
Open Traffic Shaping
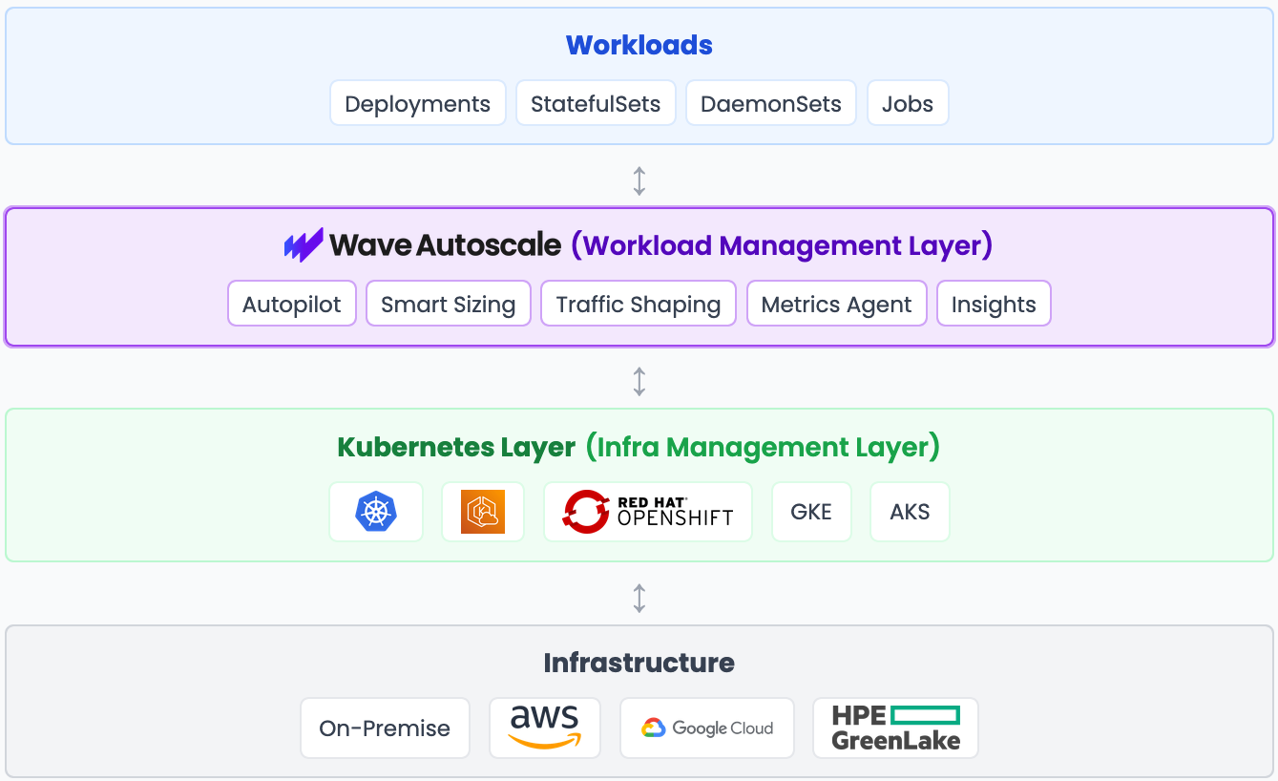click(639, 304)
